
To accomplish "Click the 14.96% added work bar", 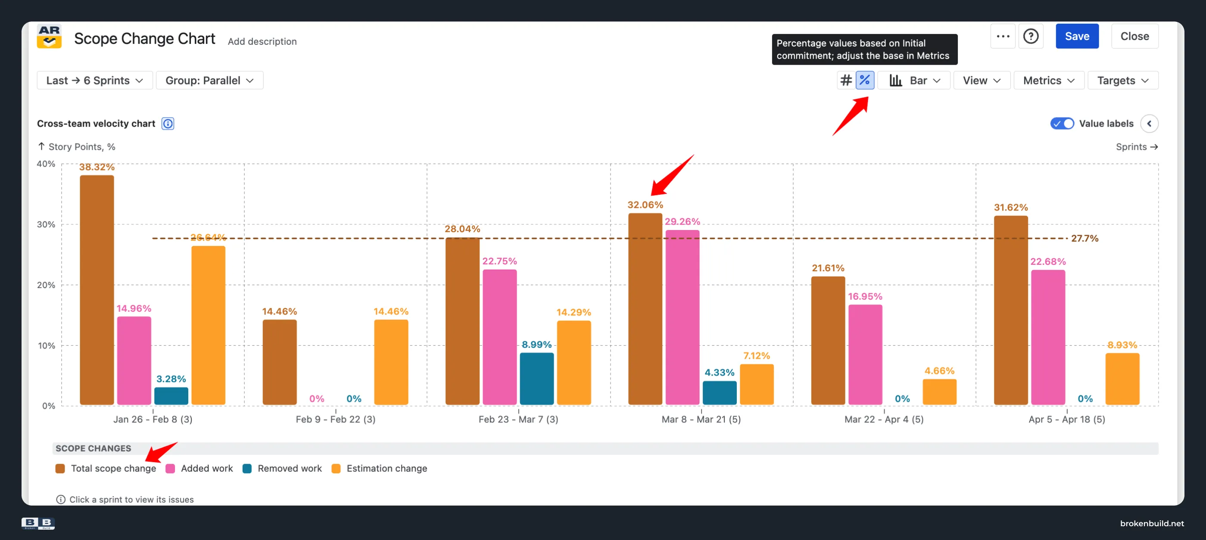I will click(134, 361).
